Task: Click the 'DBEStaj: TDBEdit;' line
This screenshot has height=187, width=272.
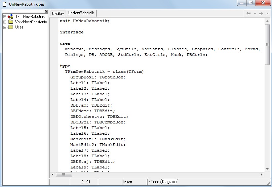Action: 93,162
